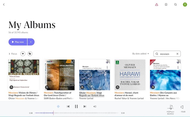The image size is (190, 117).
Task: Open the Transfiguration SWR album cover
Action: pos(59,75)
